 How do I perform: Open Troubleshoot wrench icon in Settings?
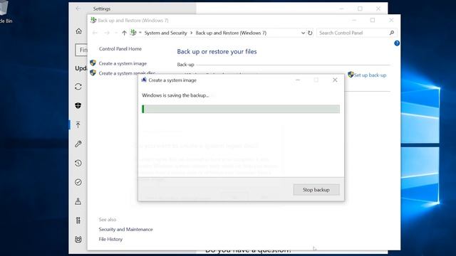click(78, 144)
